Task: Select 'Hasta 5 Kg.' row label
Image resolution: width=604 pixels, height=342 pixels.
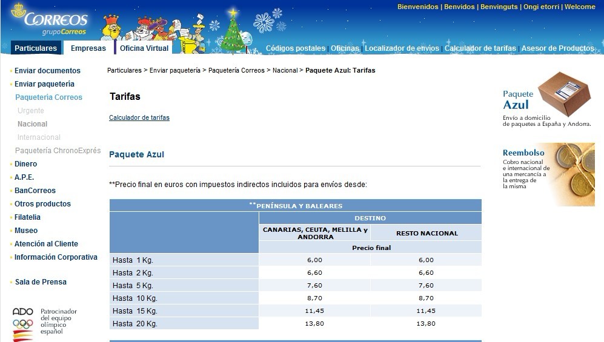Action: pos(133,286)
